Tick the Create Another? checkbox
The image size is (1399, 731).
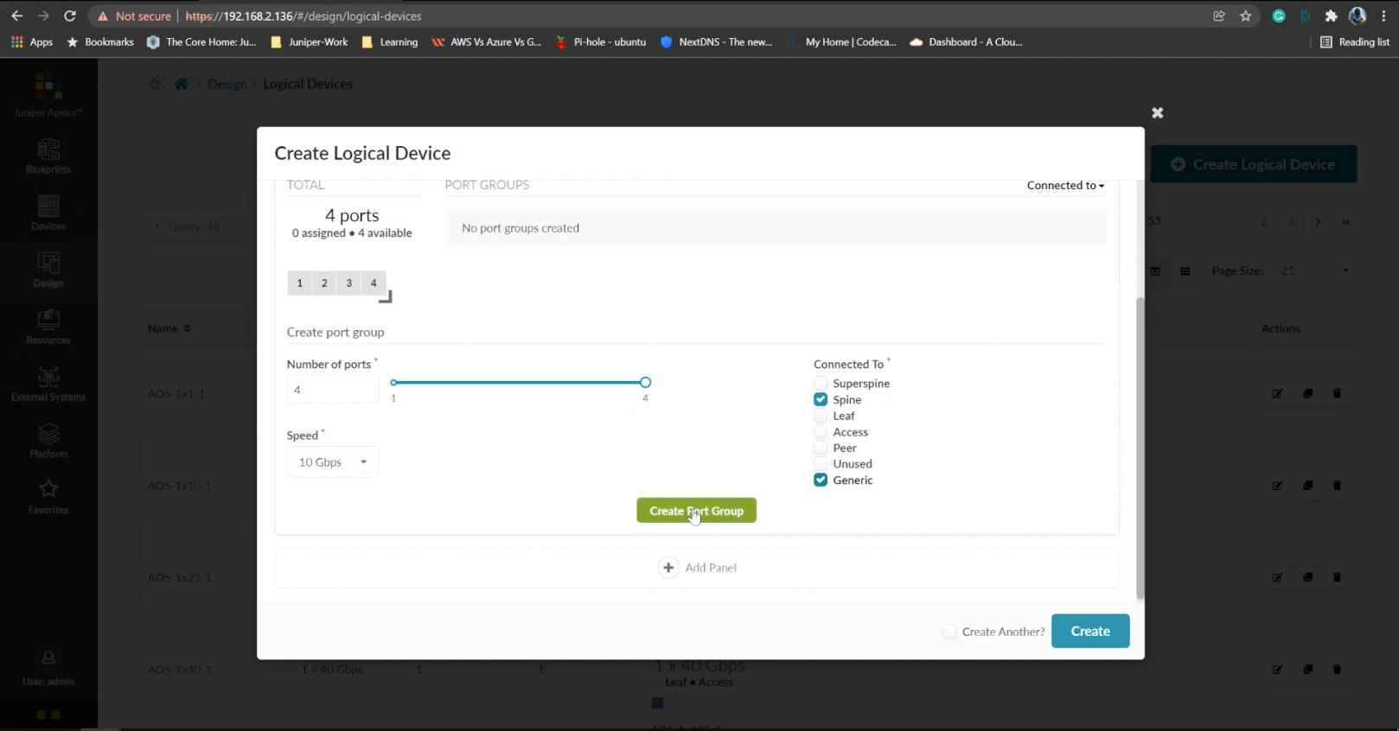[949, 632]
